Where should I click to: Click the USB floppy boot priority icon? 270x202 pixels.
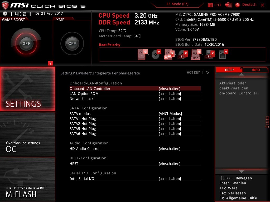[210, 54]
